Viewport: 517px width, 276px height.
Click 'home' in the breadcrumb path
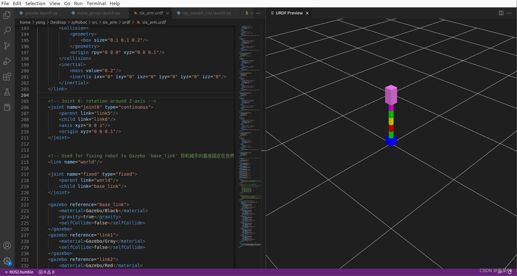click(25, 22)
